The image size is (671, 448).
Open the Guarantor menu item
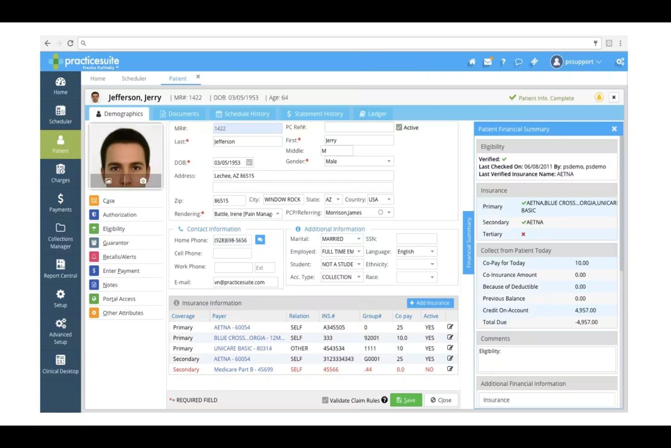(116, 243)
